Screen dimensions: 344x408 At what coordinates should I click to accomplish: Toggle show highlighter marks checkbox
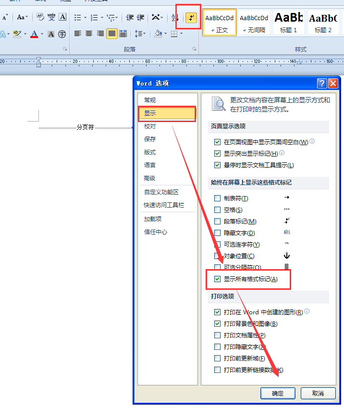click(x=217, y=153)
